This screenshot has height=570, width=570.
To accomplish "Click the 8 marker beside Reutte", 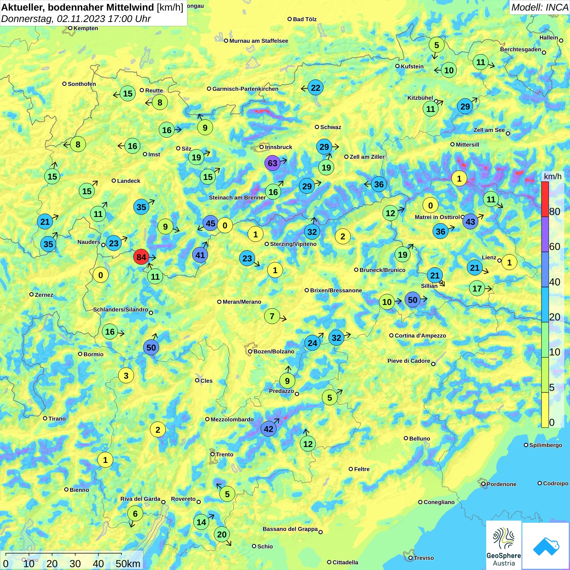I will click(160, 102).
